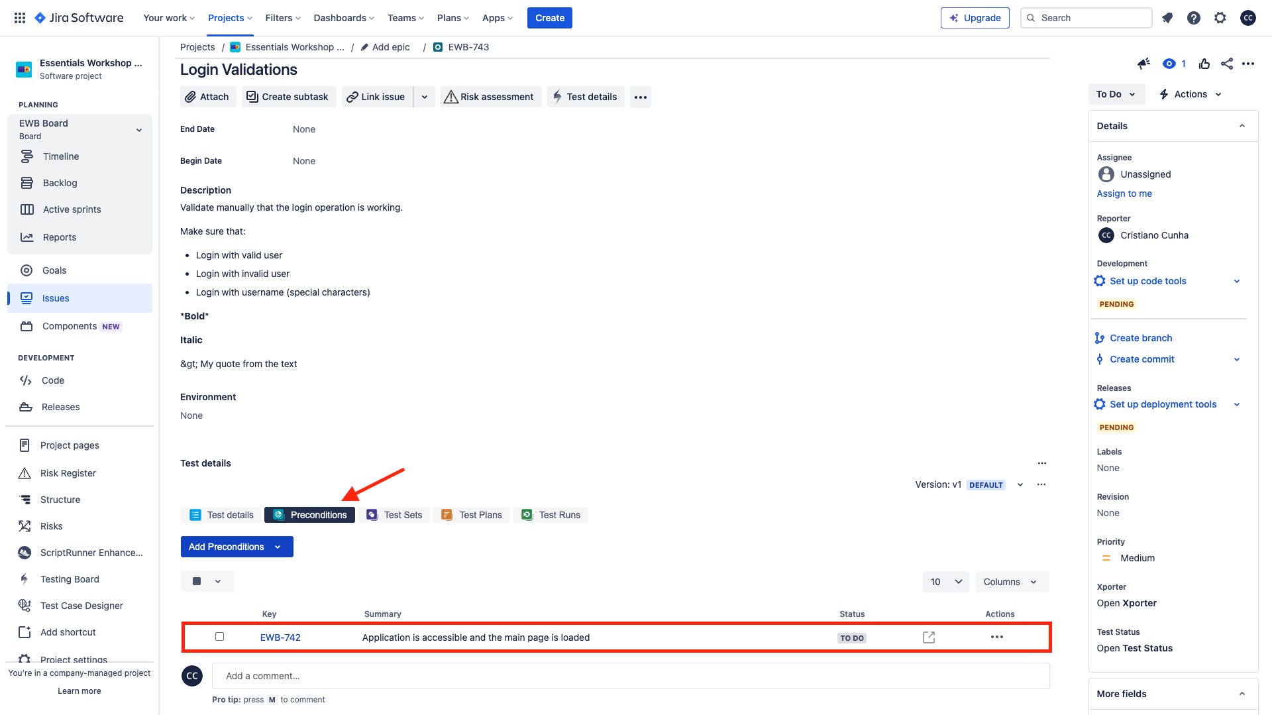Viewport: 1272px width, 715px height.
Task: Click the EWB-743 breadcrumb
Action: point(468,47)
